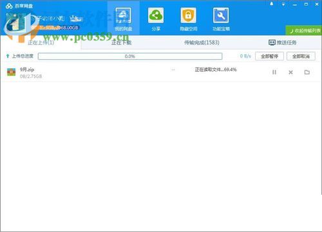Open the 分享 share icon

[x=156, y=15]
